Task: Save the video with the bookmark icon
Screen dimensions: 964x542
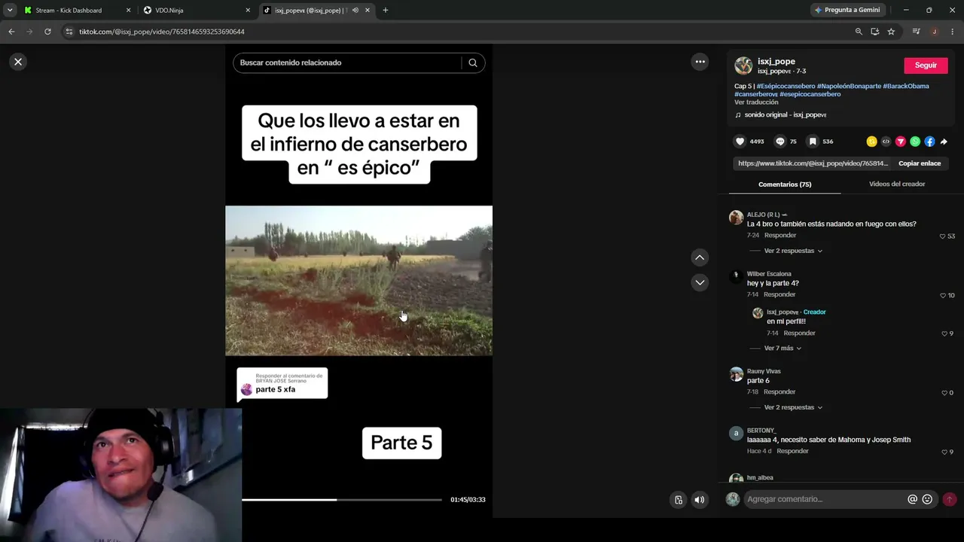Action: pyautogui.click(x=813, y=142)
